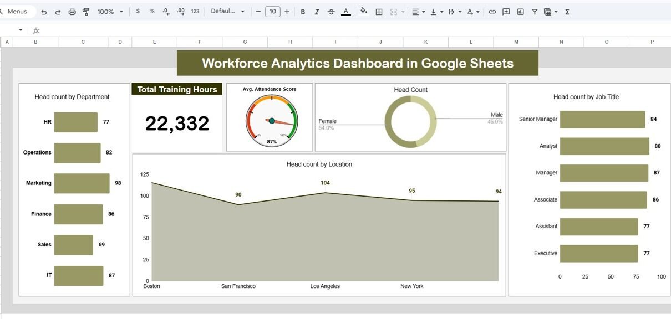Click the Print icon
Image resolution: width=671 pixels, height=319 pixels.
point(72,12)
